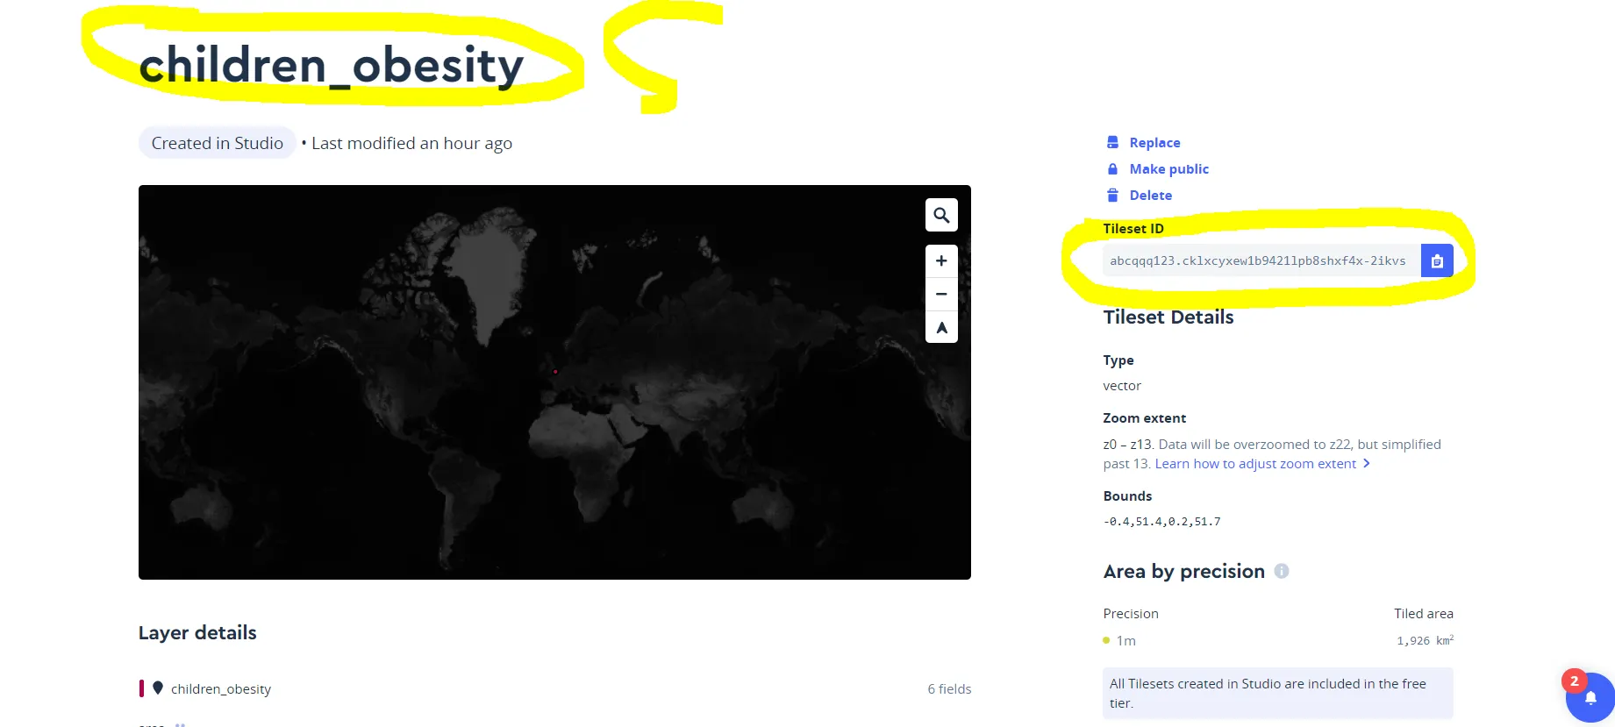Reset map bearing with compass arrow
Image resolution: width=1615 pixels, height=727 pixels.
[x=941, y=327]
